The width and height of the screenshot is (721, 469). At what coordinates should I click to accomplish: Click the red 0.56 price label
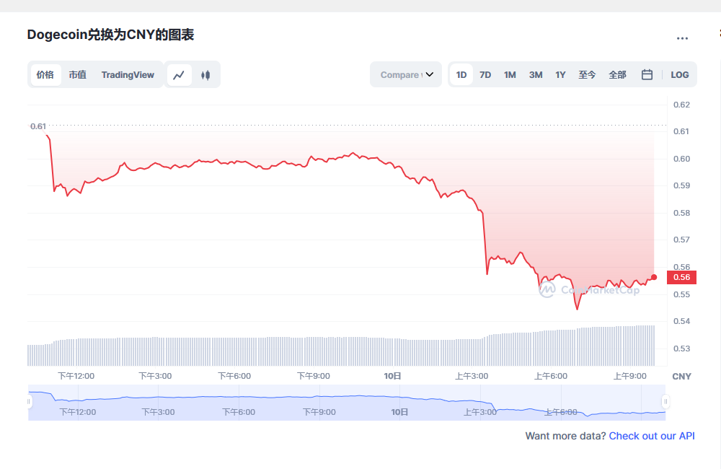pyautogui.click(x=681, y=277)
